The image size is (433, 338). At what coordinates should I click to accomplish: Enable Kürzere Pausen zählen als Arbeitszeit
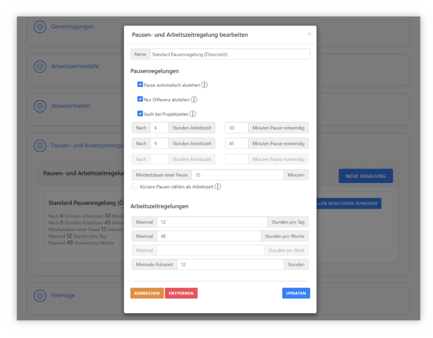(x=135, y=187)
